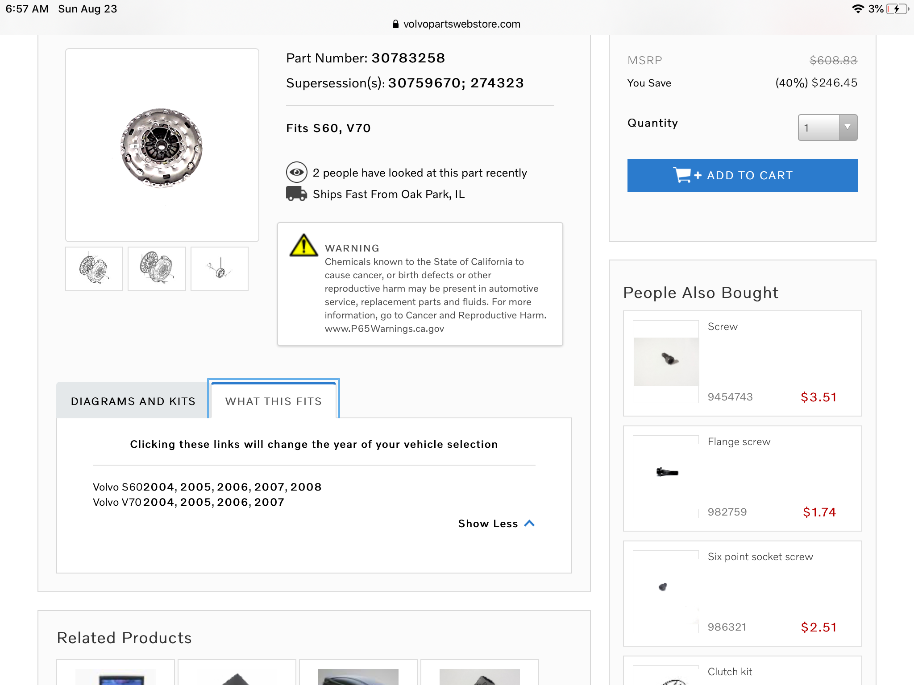The width and height of the screenshot is (914, 685).
Task: View the second clutch diagram thumbnail
Action: coord(157,269)
